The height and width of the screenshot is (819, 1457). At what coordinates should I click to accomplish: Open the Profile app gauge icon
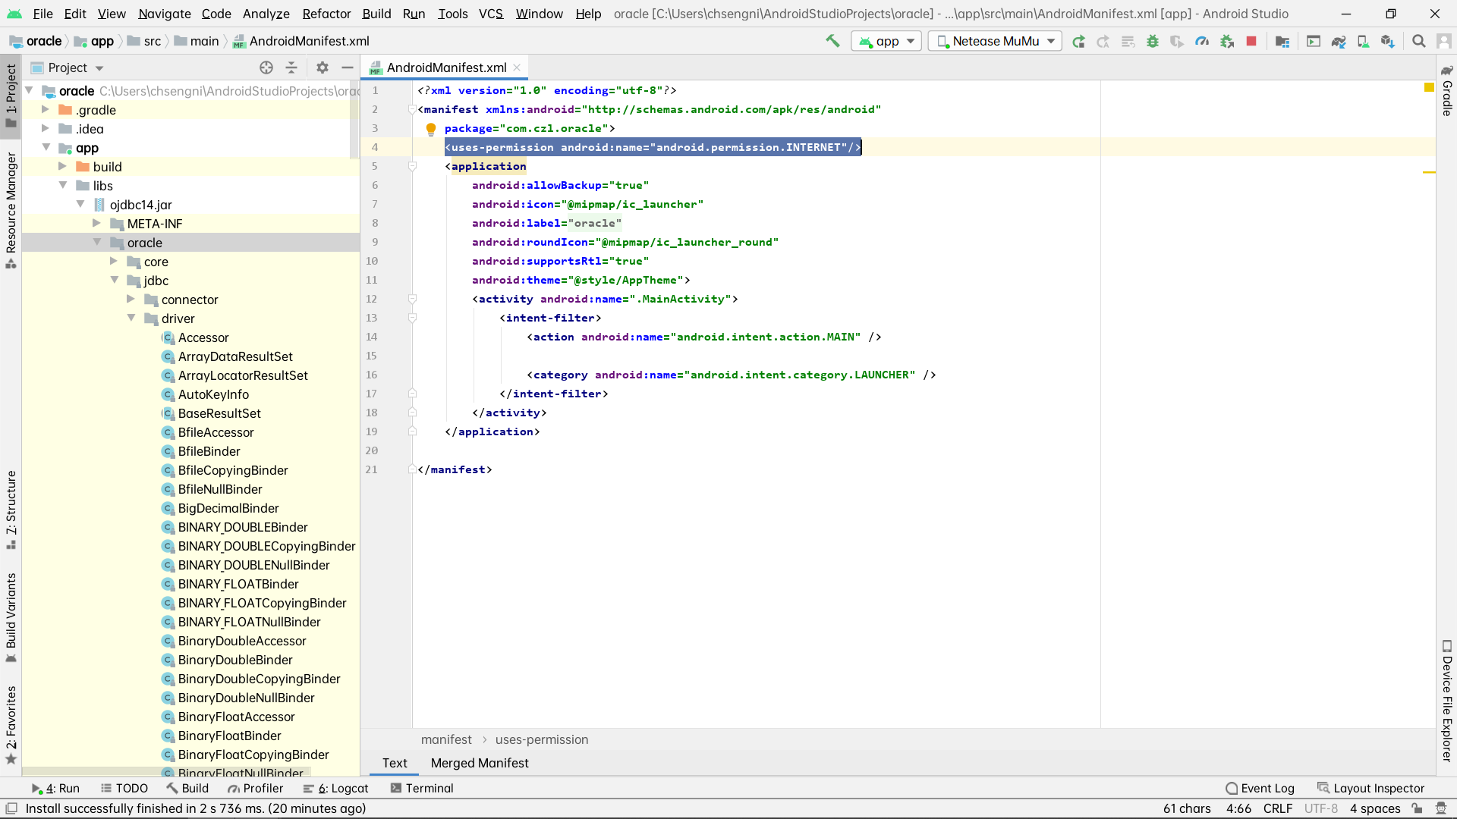1202,41
